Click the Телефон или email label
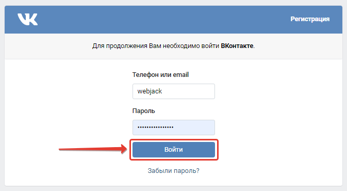Image resolution: width=347 pixels, height=191 pixels. coord(160,75)
